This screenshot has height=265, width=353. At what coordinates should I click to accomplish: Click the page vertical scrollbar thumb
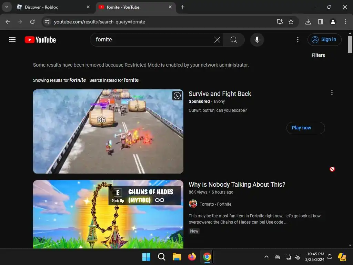pyautogui.click(x=350, y=44)
